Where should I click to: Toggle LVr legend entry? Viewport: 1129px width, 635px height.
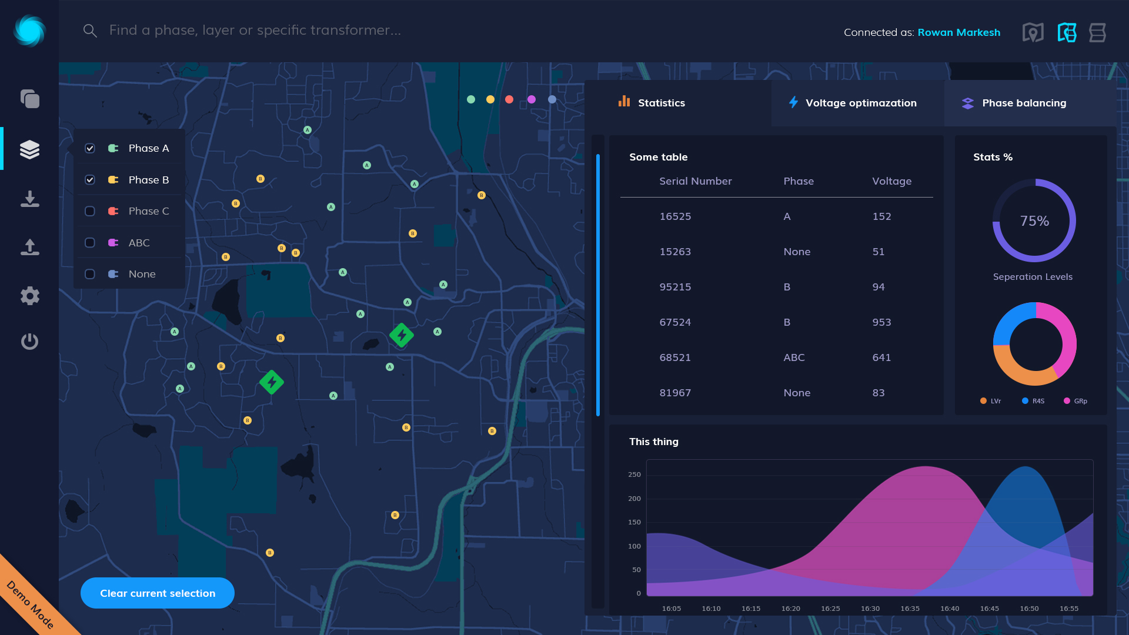[x=991, y=401]
